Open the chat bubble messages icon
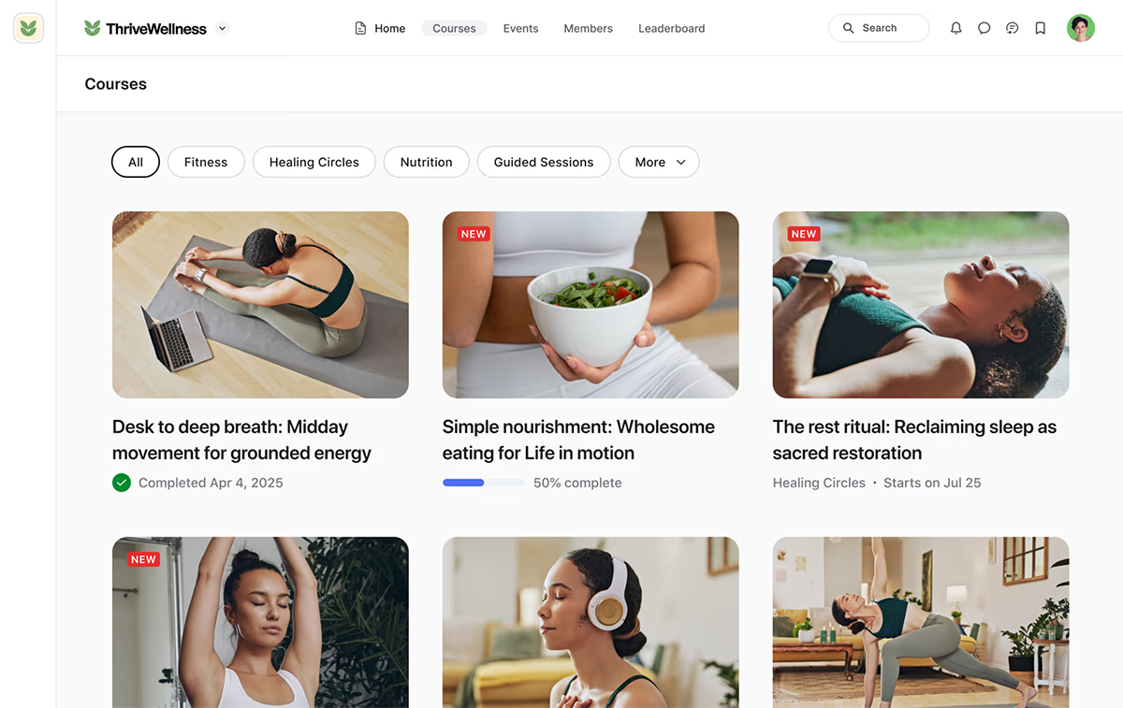 coord(984,28)
